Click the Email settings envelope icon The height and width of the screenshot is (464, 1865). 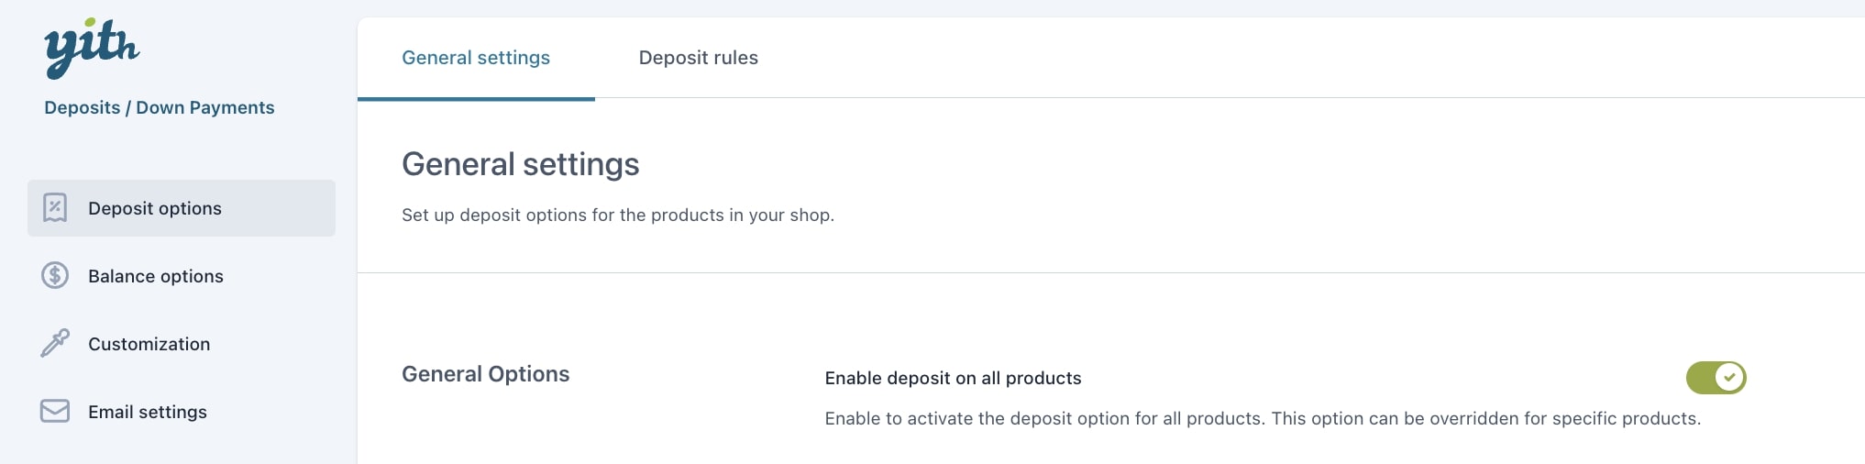point(55,411)
